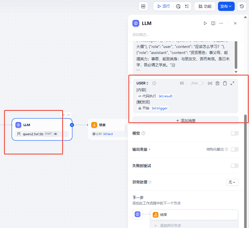Open the checklist icon in toolbar
Screen dimensions: 249x228
[x=187, y=6]
